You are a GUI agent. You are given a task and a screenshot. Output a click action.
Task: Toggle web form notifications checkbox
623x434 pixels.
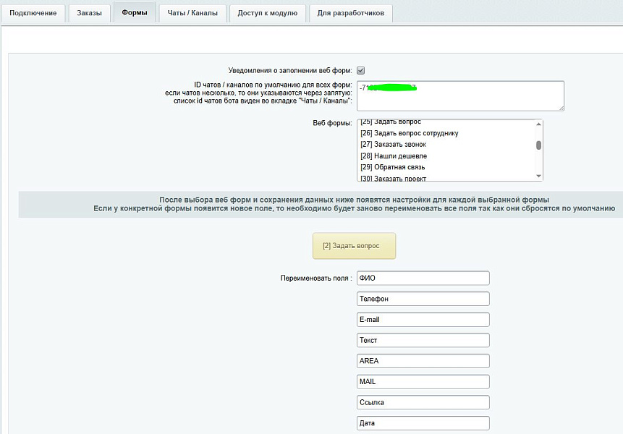[x=360, y=70]
